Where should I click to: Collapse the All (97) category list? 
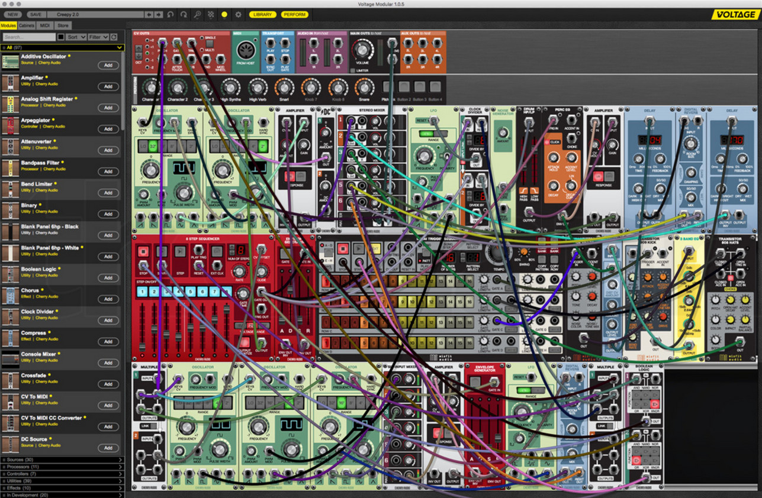coord(120,48)
